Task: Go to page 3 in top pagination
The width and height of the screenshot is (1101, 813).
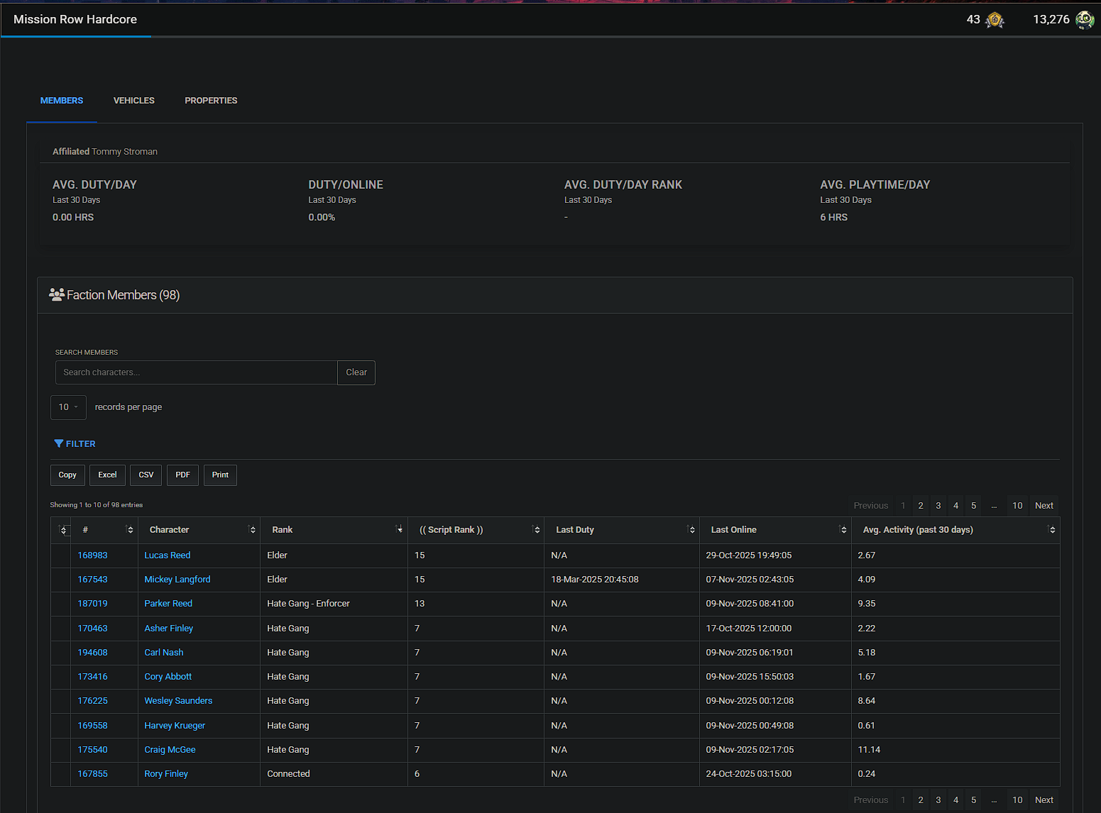Action: coord(938,506)
